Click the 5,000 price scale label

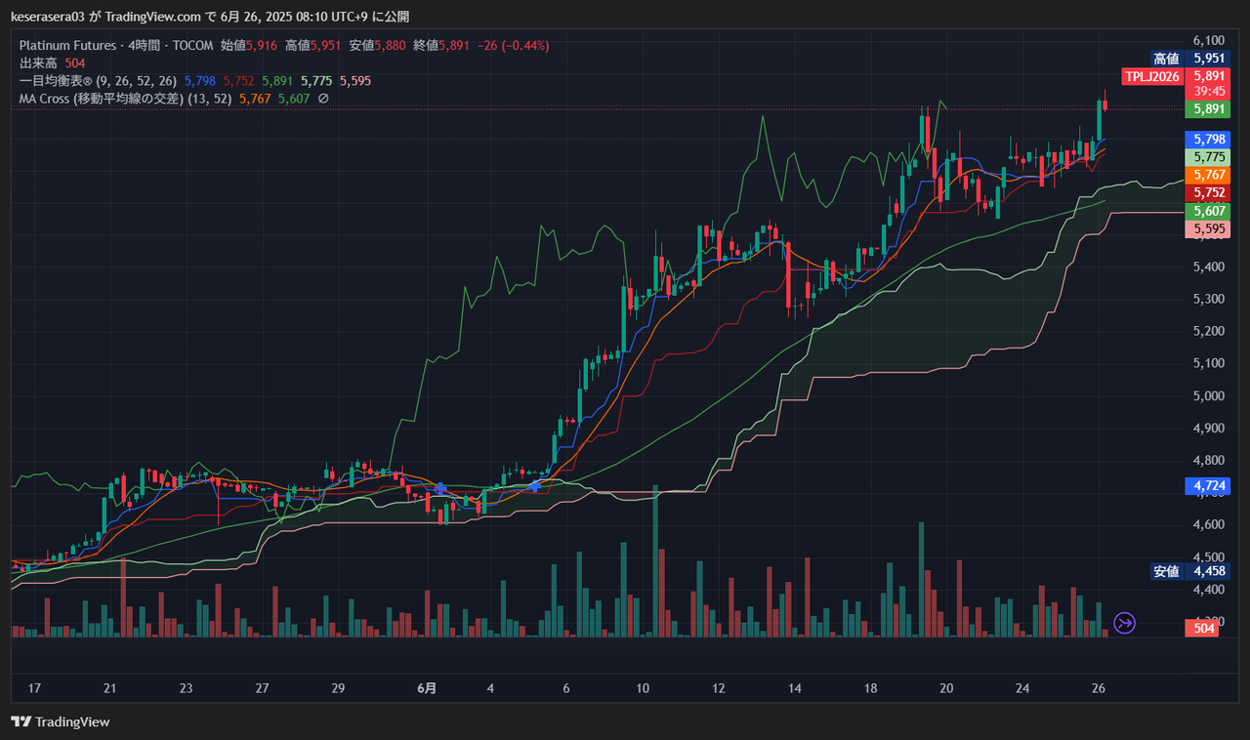(x=1209, y=395)
